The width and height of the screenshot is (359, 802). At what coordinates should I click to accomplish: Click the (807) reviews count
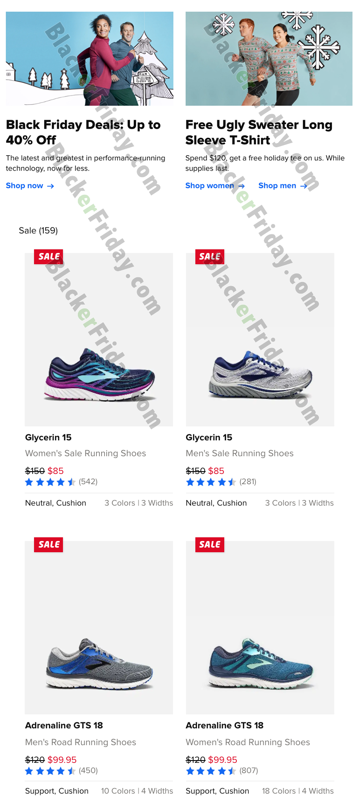249,770
